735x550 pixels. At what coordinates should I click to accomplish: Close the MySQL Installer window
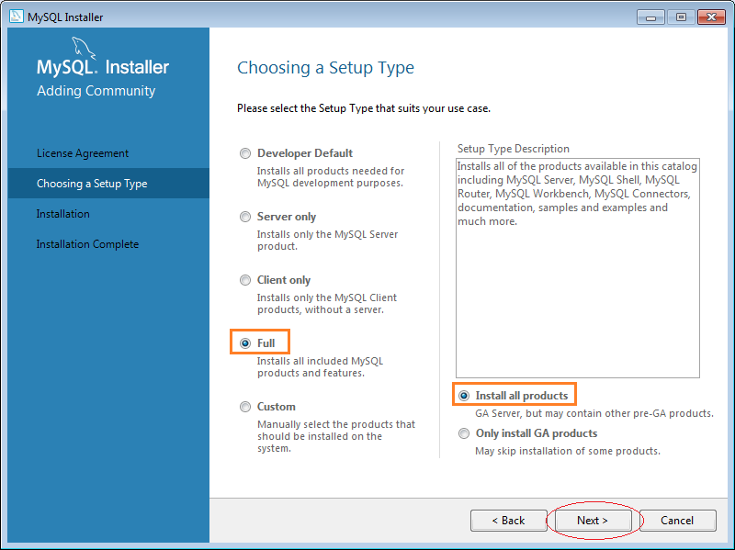(x=711, y=17)
